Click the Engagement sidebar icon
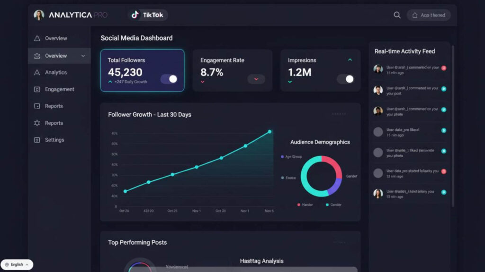Screen dimensions: 485x272 [x=37, y=89]
